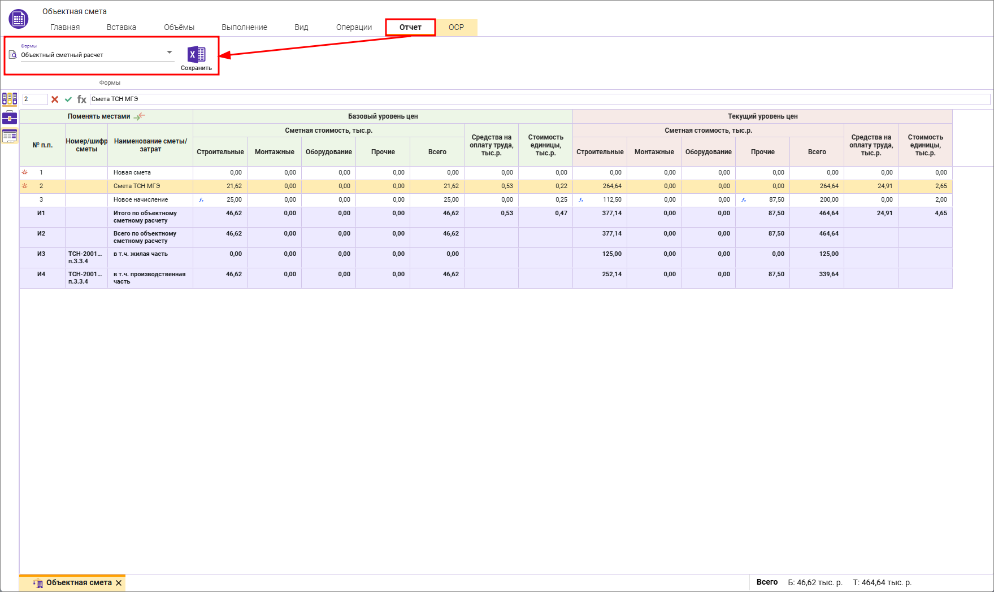Open the binders icon in left sidebar
This screenshot has width=994, height=592.
[x=10, y=99]
